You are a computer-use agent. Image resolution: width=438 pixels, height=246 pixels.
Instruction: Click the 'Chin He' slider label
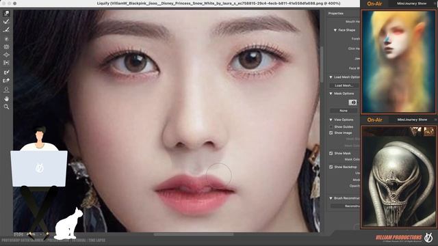point(354,49)
